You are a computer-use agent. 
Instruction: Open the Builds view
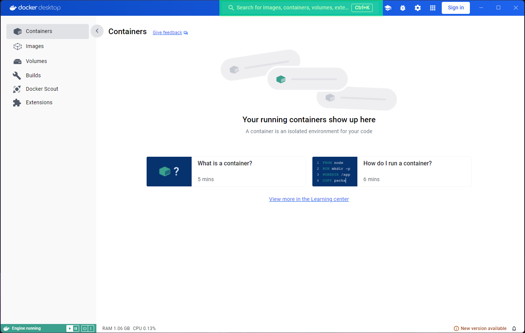pos(48,75)
